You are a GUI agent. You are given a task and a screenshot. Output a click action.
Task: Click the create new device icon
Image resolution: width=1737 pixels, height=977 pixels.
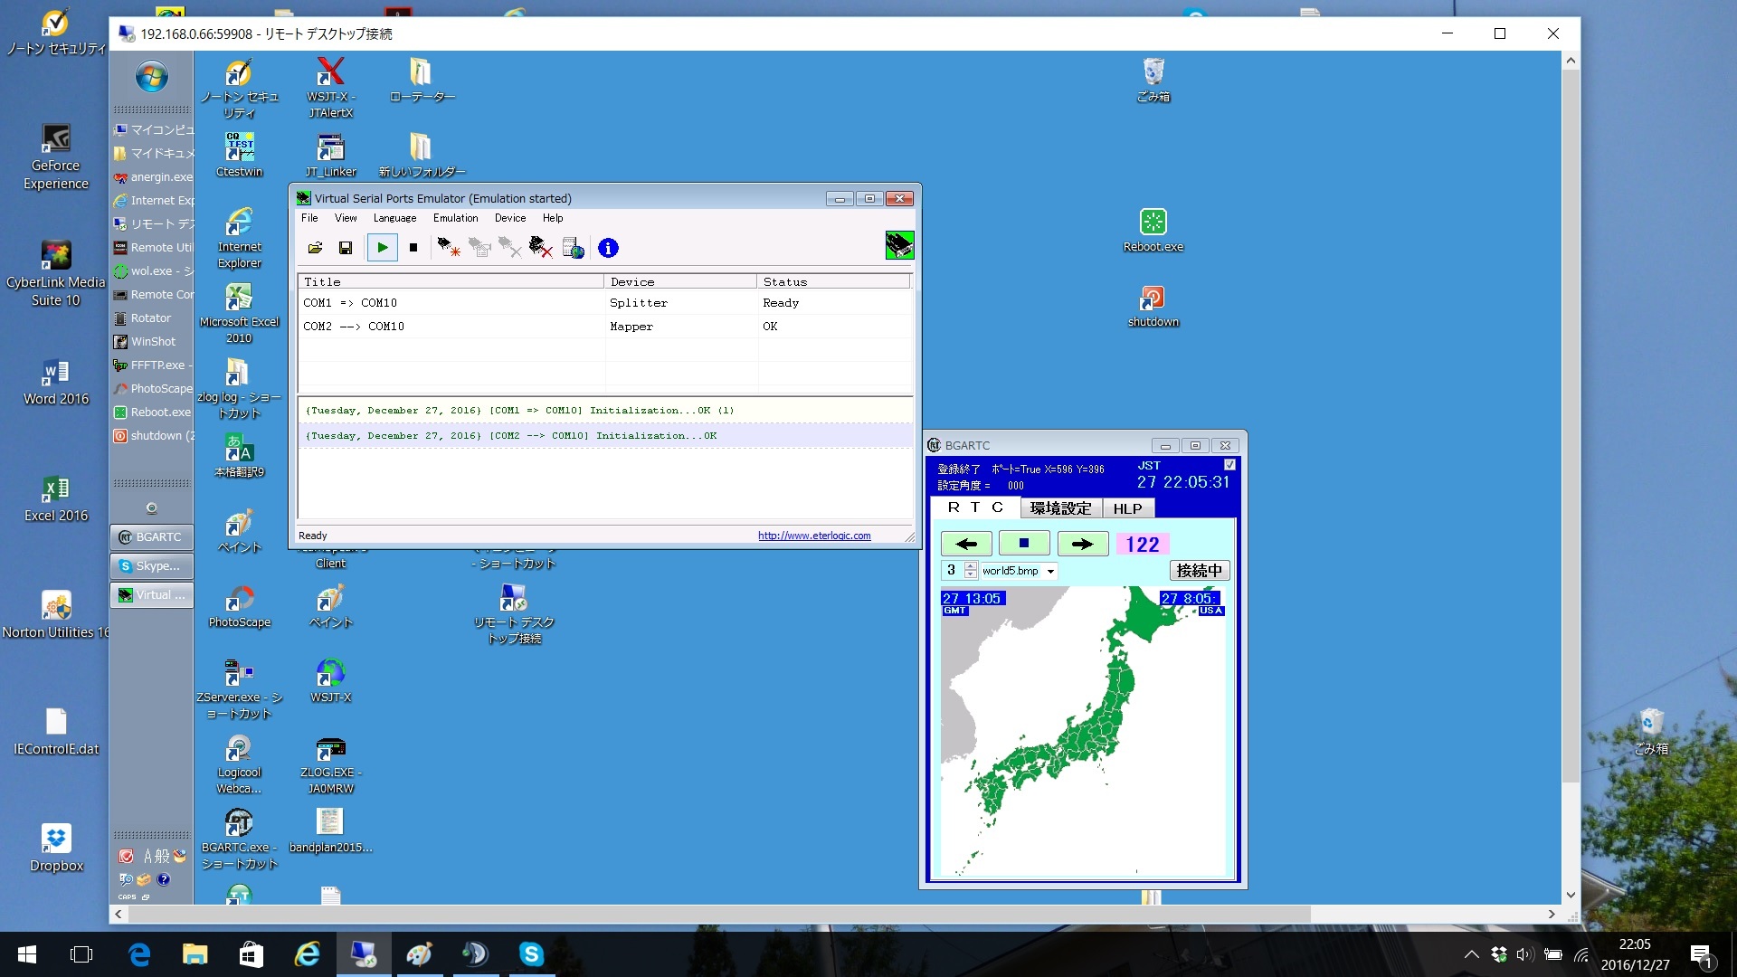click(x=449, y=248)
